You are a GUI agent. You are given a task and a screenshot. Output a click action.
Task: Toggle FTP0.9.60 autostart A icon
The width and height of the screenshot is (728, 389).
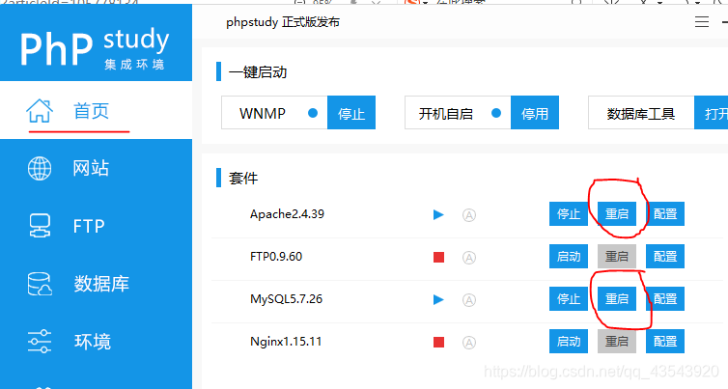tap(469, 258)
